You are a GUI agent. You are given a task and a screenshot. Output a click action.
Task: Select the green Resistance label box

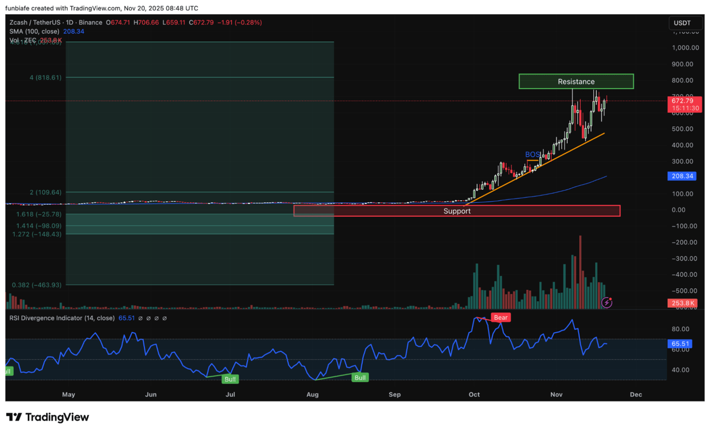click(x=576, y=81)
